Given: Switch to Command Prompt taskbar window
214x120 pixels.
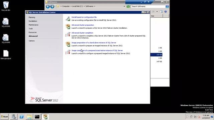Looking at the screenshot, I should [37, 117].
